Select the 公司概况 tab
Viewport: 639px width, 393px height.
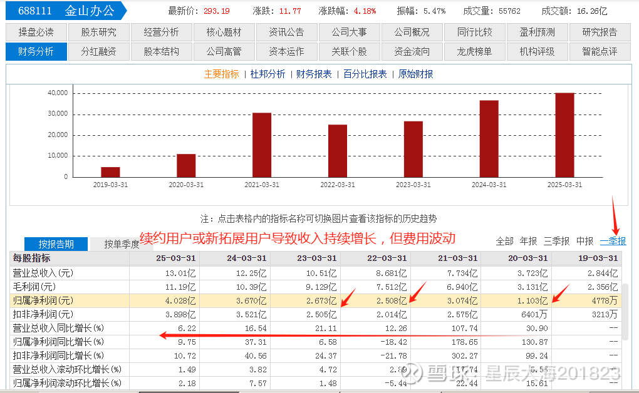(x=412, y=32)
